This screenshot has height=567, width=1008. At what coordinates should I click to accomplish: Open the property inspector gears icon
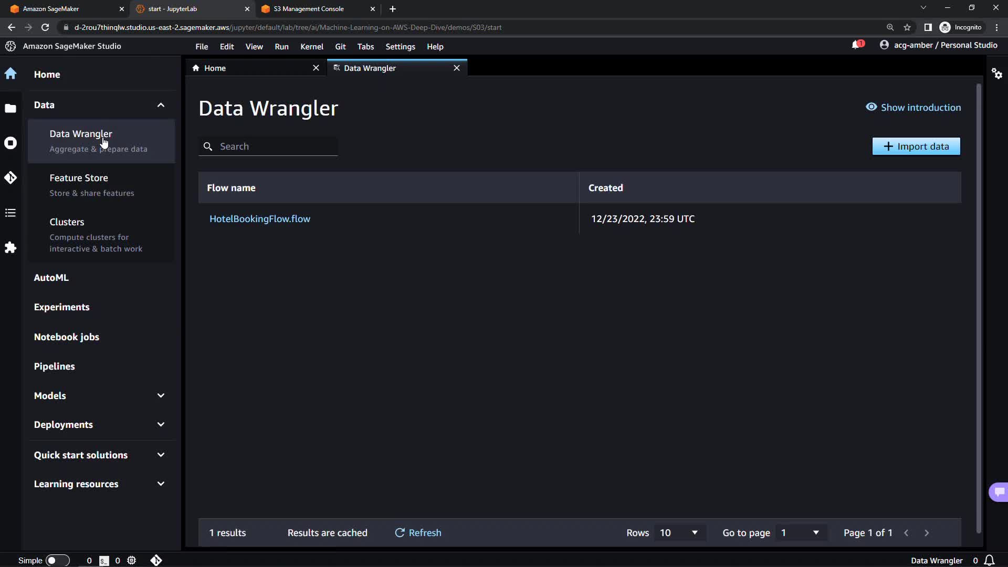point(997,73)
